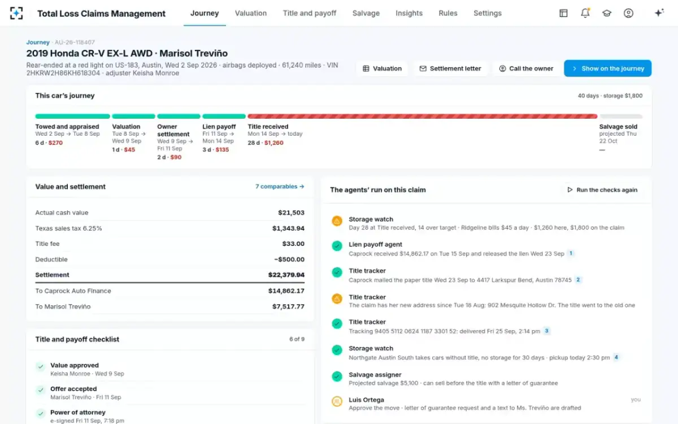The image size is (678, 424).
Task: Click To Marisol Treviño $7,517.77
Action: 288,306
